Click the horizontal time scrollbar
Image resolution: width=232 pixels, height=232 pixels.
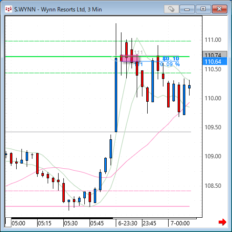(x=101, y=218)
